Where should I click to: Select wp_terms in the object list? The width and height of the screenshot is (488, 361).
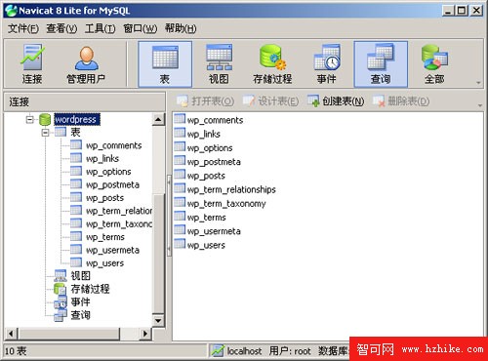click(206, 218)
